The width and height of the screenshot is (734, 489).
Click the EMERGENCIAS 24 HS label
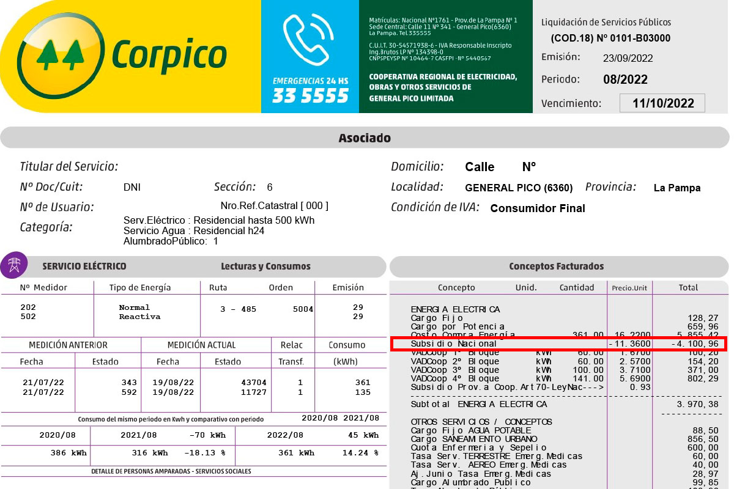310,80
